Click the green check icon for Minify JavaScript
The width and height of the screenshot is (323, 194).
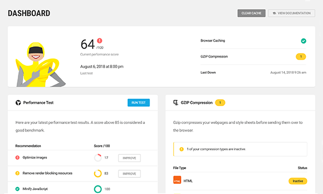[17, 189]
